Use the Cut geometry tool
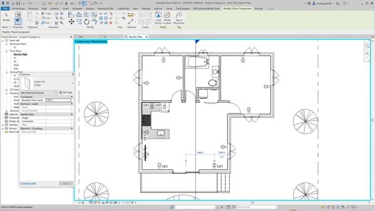Viewport: 375px width, 211px height. [x=46, y=18]
